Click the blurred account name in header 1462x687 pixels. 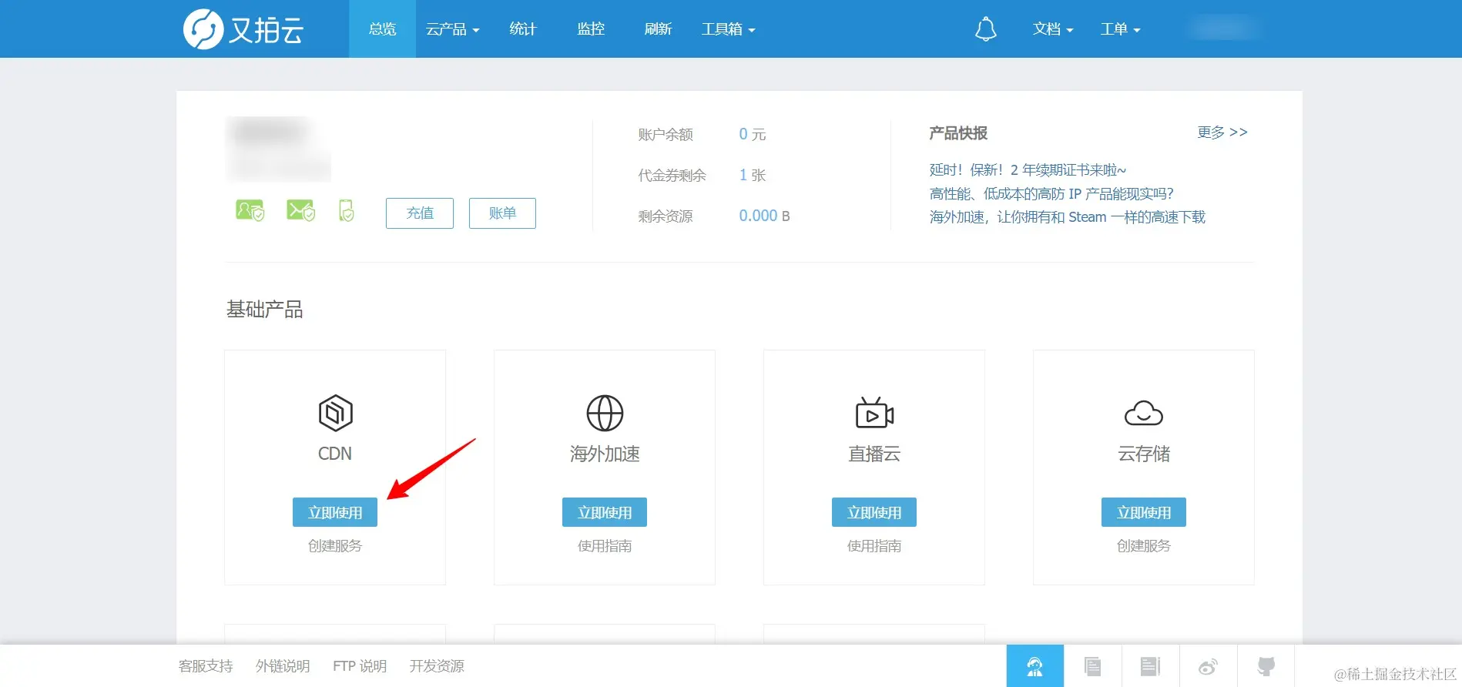tap(1223, 29)
